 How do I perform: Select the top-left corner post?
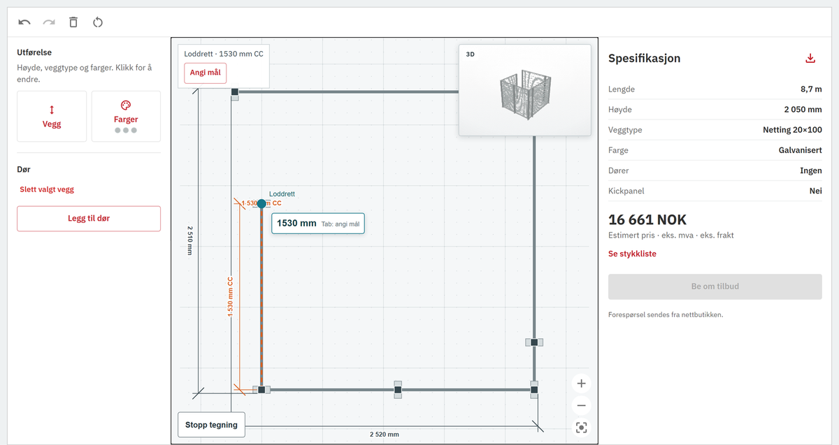click(235, 92)
